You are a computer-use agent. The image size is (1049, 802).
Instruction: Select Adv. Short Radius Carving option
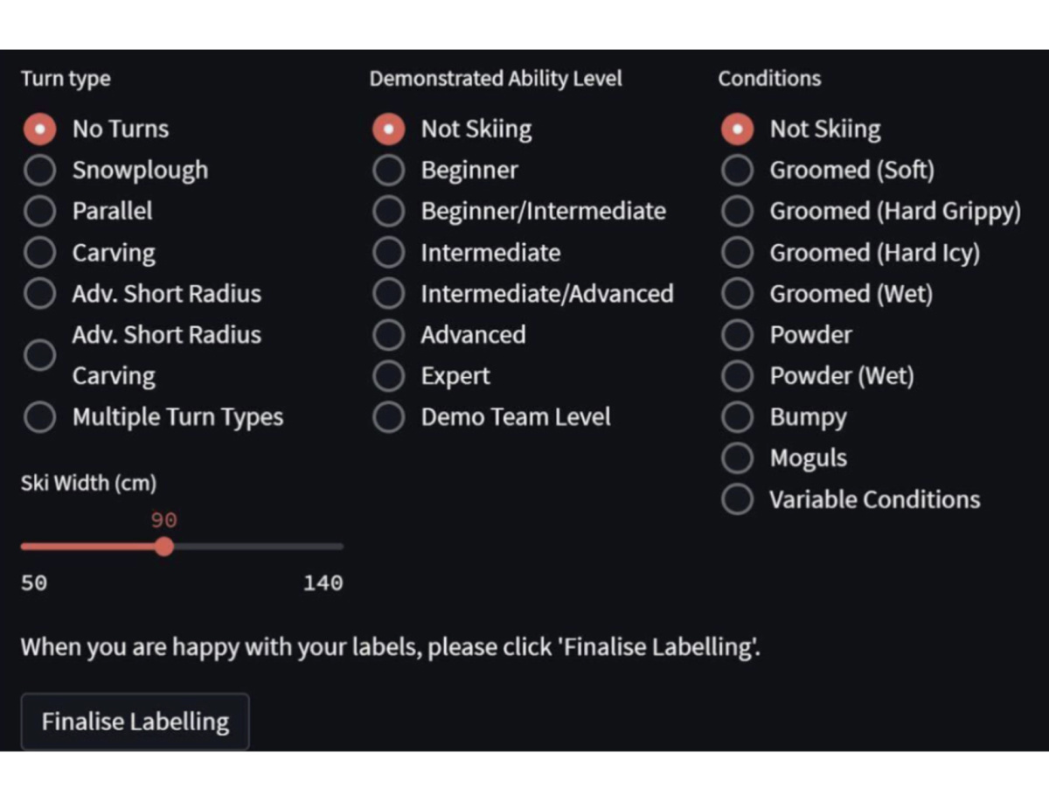click(39, 355)
